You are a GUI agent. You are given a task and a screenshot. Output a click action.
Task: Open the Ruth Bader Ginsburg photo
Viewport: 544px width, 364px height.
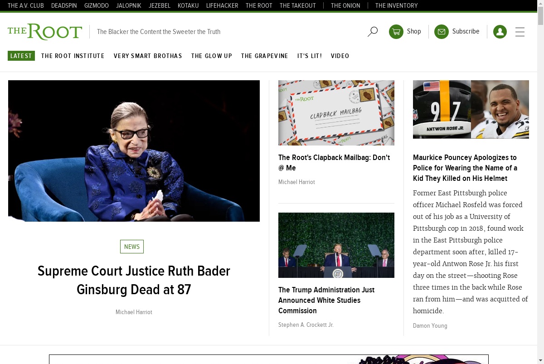coord(134,151)
